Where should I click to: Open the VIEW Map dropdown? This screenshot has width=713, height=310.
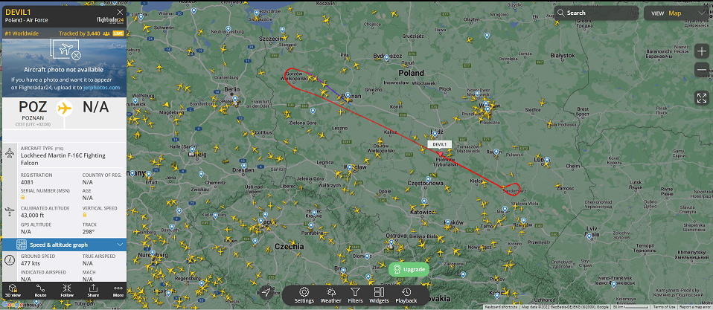677,13
